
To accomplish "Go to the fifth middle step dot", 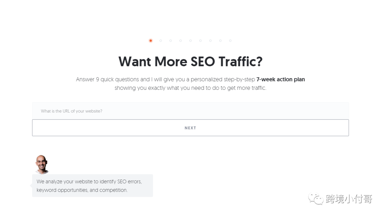I will click(190, 41).
